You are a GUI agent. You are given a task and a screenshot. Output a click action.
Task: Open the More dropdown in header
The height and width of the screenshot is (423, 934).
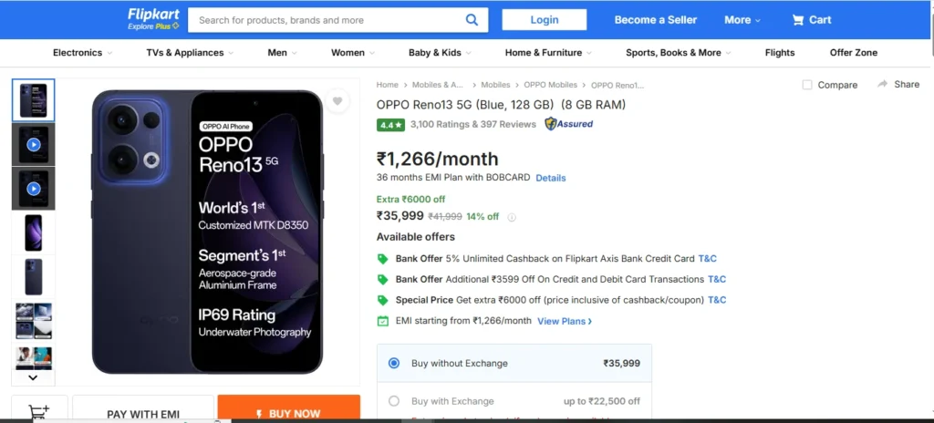(742, 20)
